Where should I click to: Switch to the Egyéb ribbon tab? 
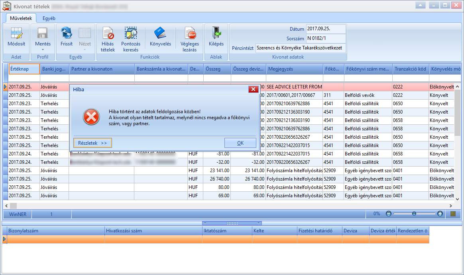click(x=49, y=18)
